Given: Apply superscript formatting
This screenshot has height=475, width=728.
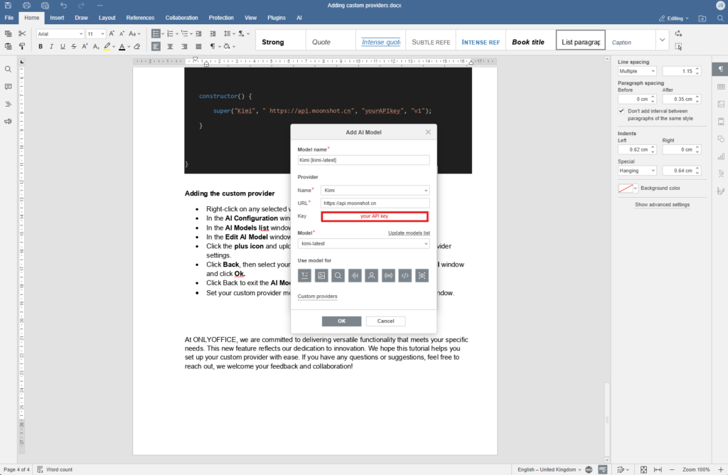Looking at the screenshot, I should pyautogui.click(x=85, y=46).
